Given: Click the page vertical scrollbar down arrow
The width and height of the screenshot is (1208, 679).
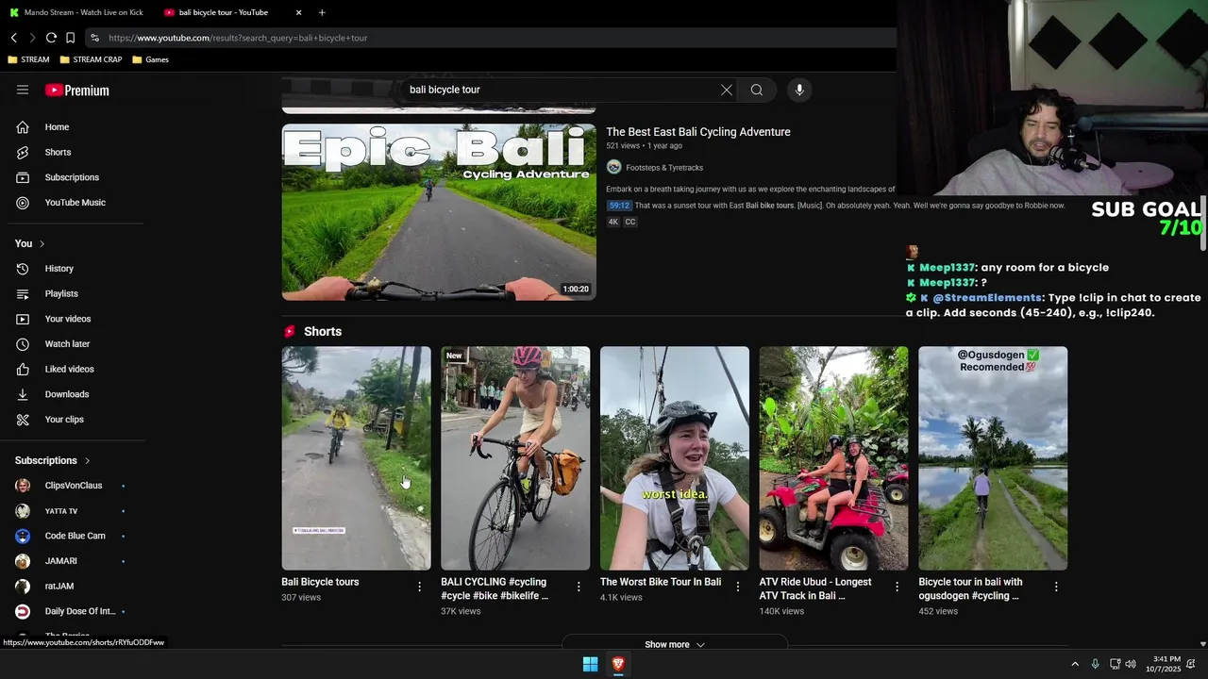Looking at the screenshot, I should point(1202,644).
